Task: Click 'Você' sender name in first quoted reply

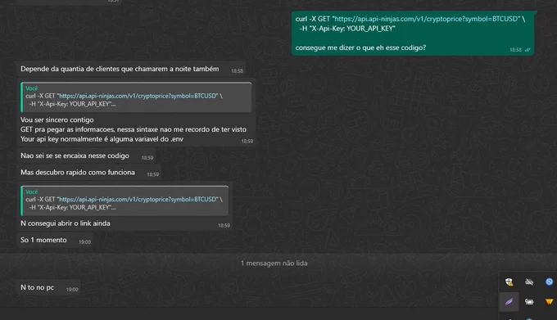Action: click(x=32, y=88)
